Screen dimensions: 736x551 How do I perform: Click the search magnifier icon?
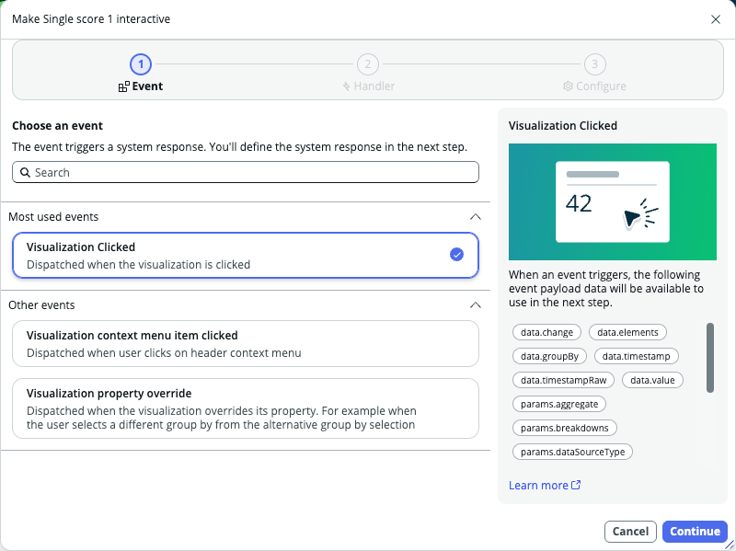coord(26,172)
